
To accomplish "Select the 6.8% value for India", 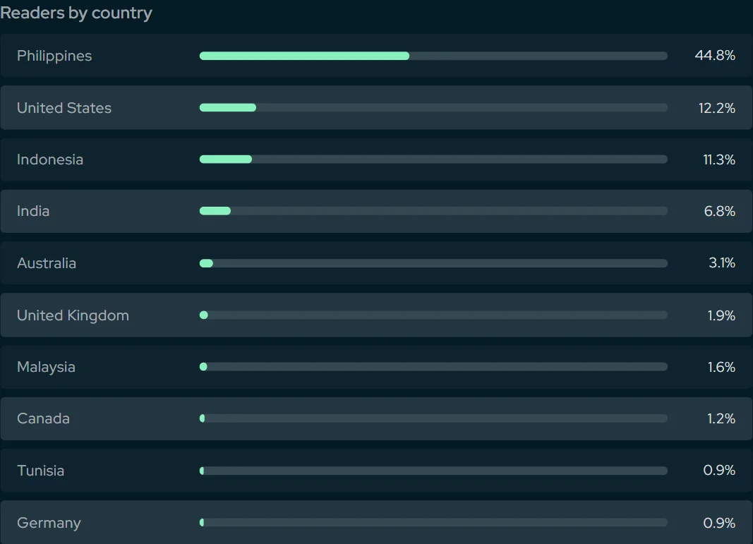I will tap(719, 211).
